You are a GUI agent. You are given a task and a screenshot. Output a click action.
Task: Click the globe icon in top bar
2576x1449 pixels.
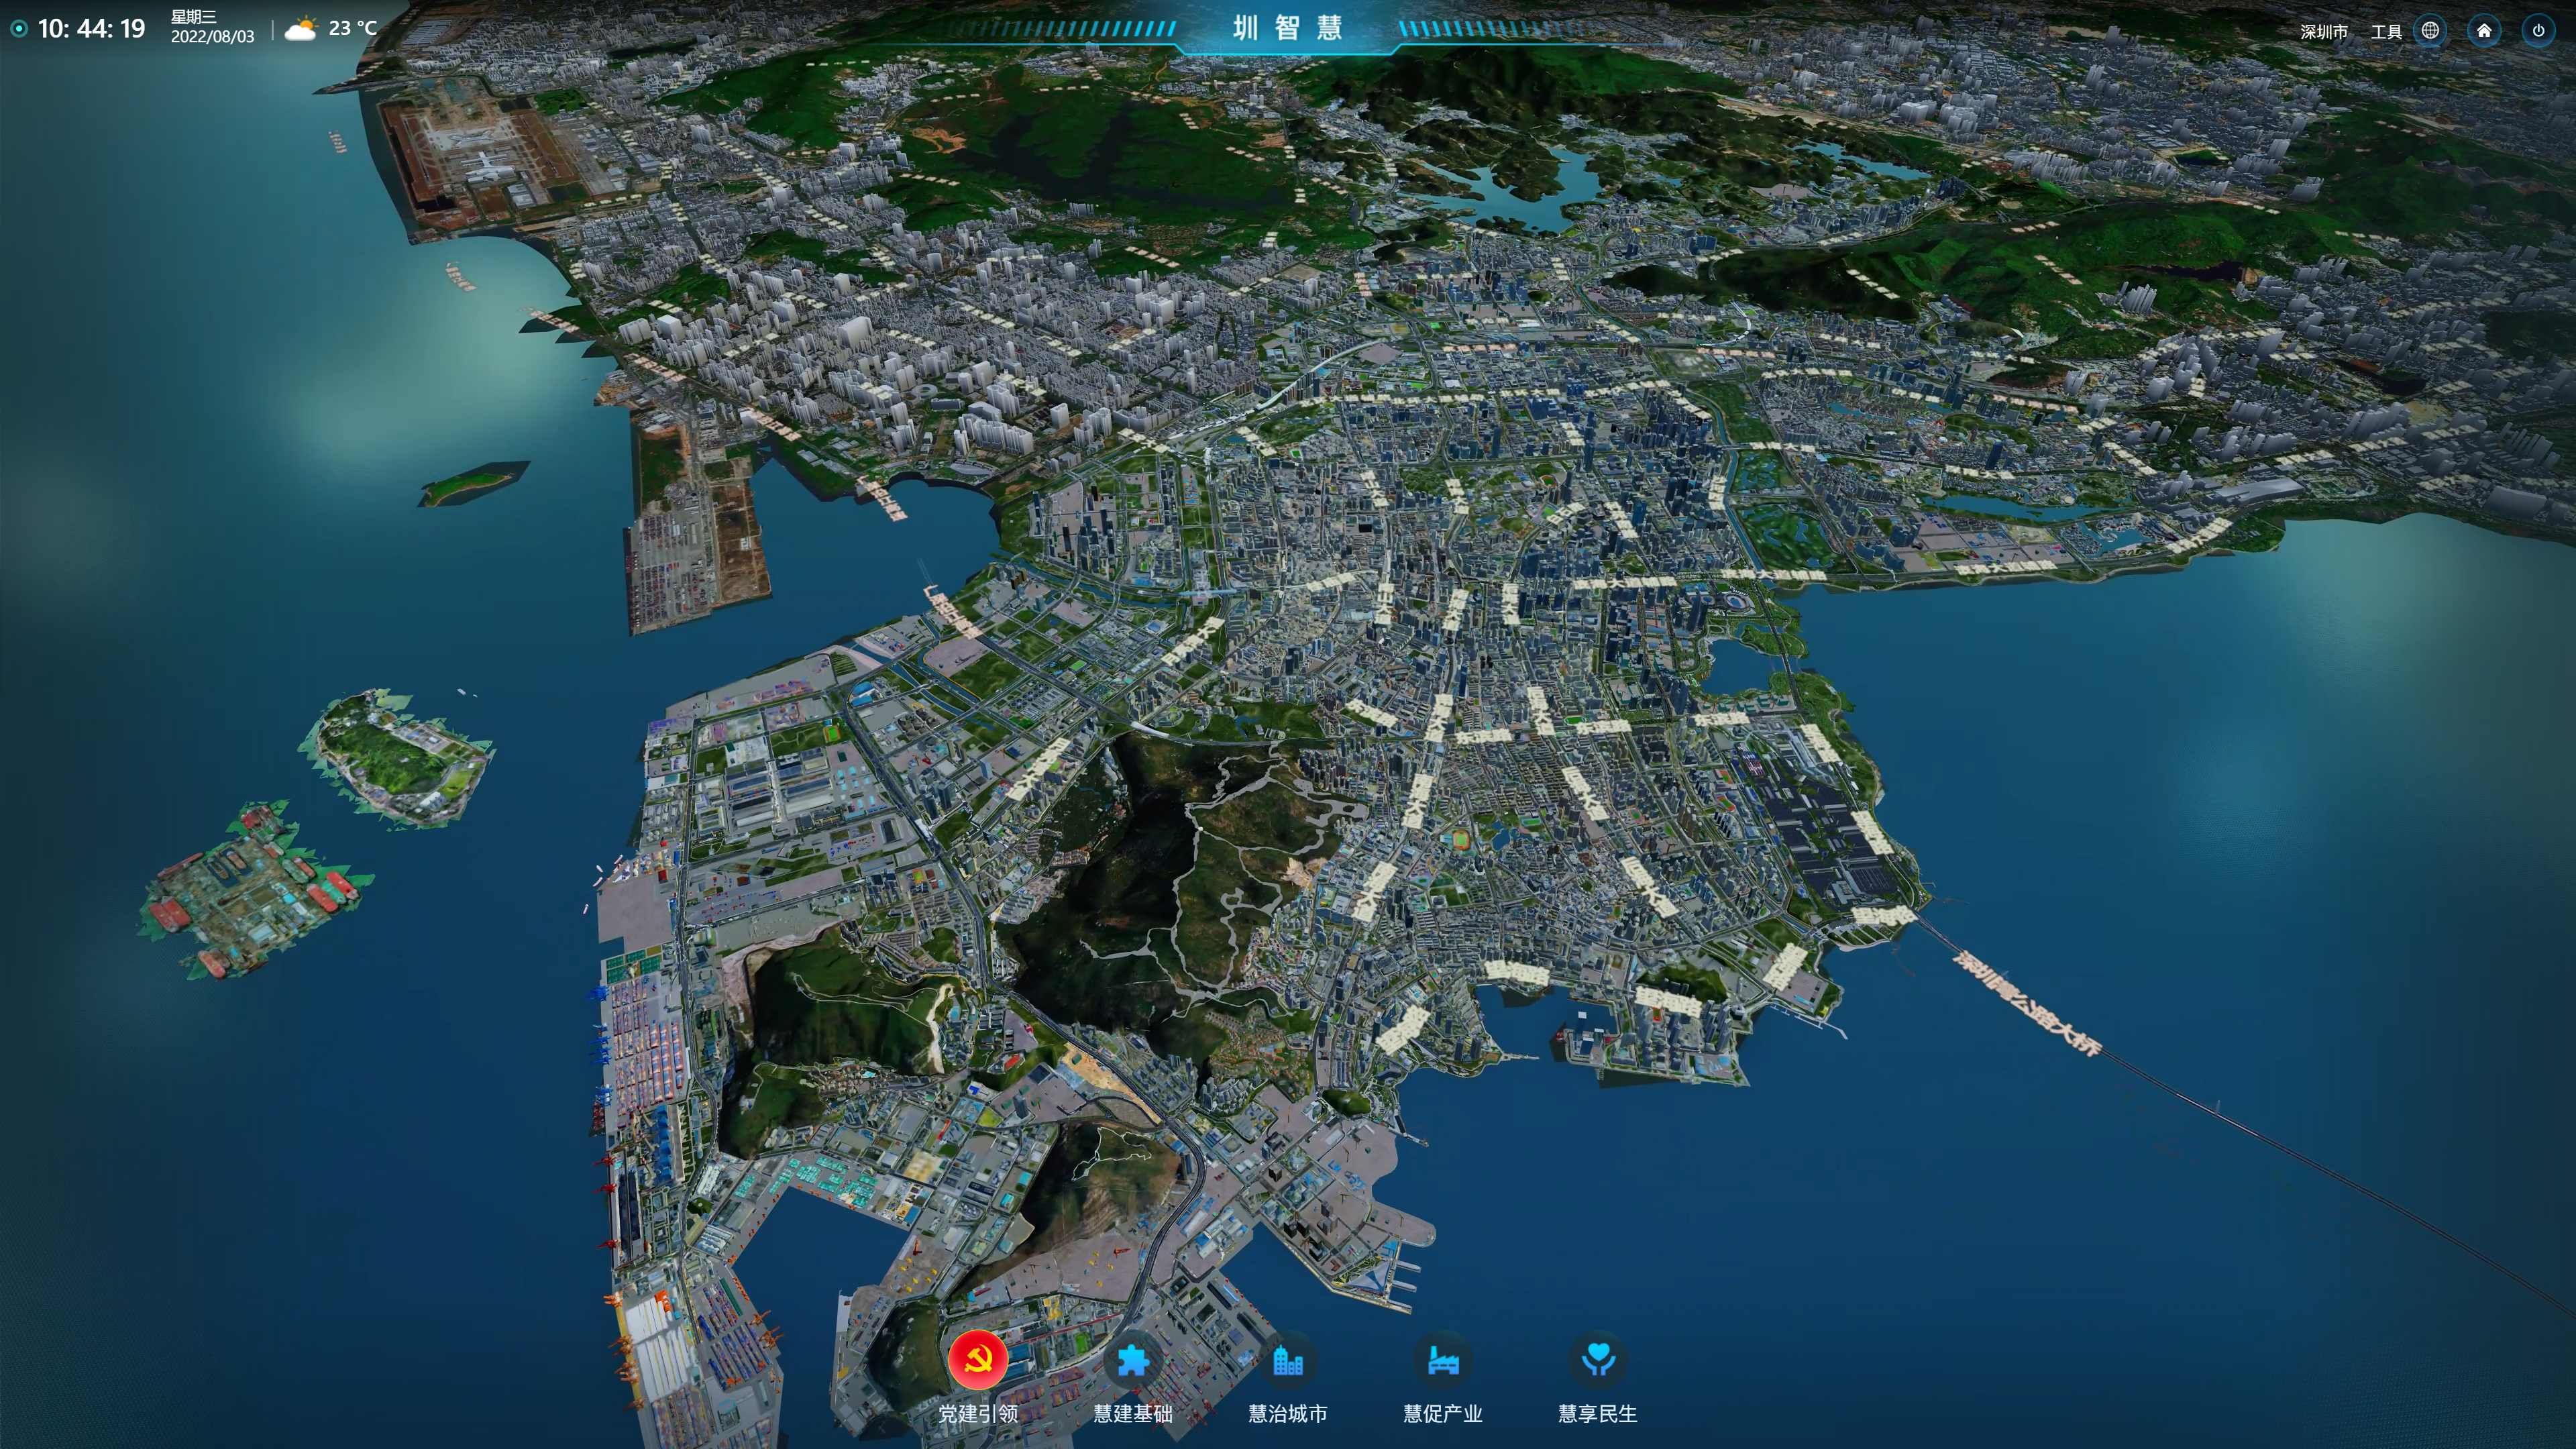[x=2430, y=30]
